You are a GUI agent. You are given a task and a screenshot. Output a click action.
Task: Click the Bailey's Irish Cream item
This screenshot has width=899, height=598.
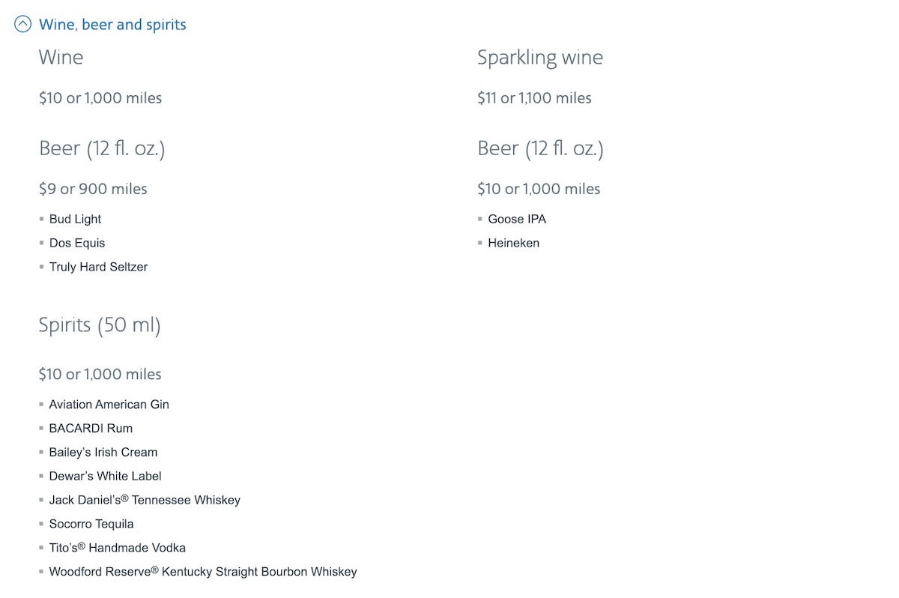[103, 453]
